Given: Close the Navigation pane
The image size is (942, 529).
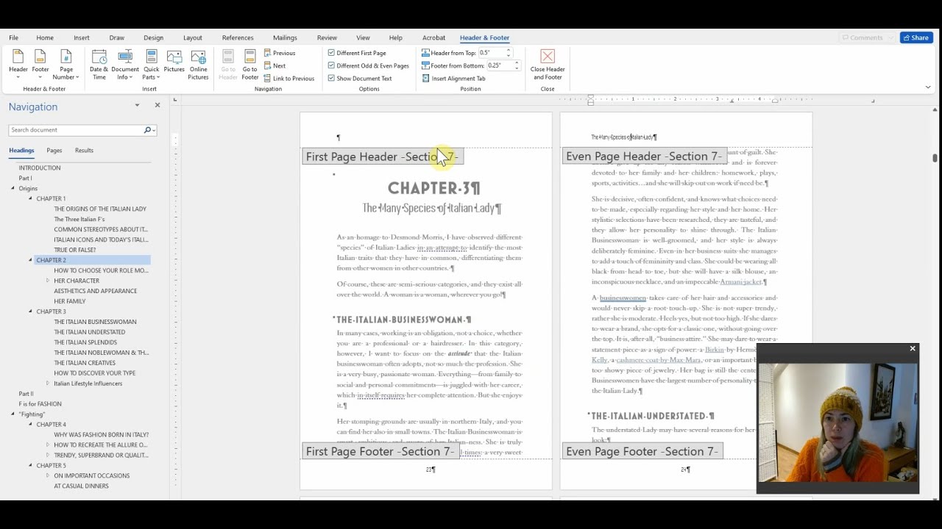Looking at the screenshot, I should (157, 105).
